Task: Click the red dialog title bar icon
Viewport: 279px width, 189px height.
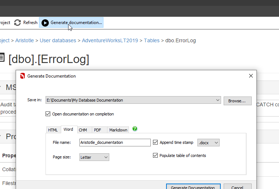Action: (22, 76)
